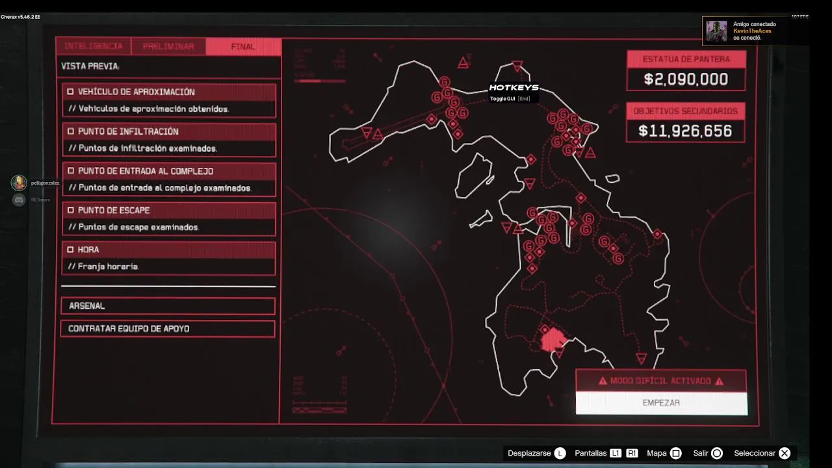Click the diamond marker on the far east coast
This screenshot has height=468, width=832.
pyautogui.click(x=658, y=234)
